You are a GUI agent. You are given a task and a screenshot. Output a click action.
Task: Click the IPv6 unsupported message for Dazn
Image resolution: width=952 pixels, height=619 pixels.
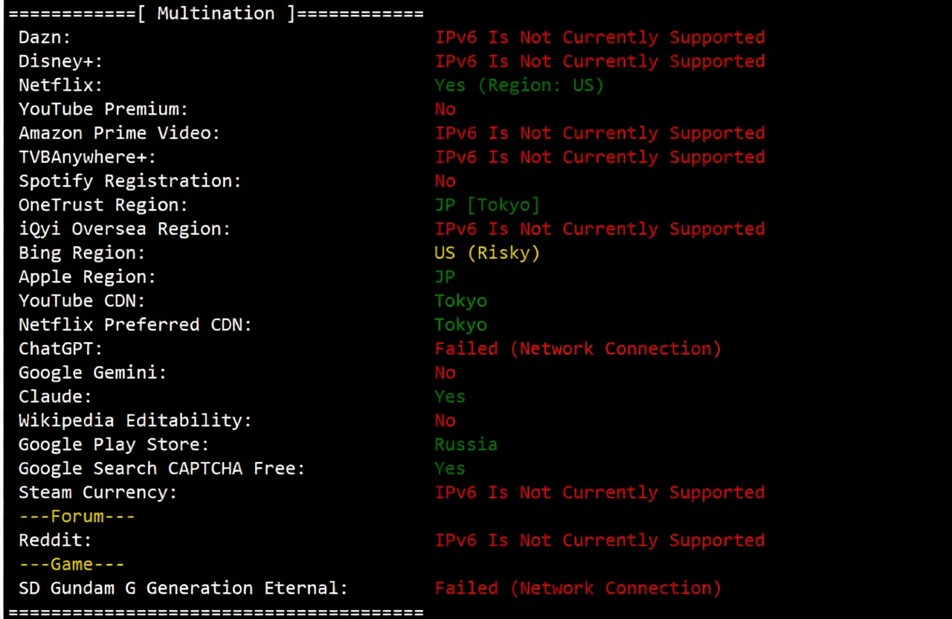pyautogui.click(x=600, y=37)
